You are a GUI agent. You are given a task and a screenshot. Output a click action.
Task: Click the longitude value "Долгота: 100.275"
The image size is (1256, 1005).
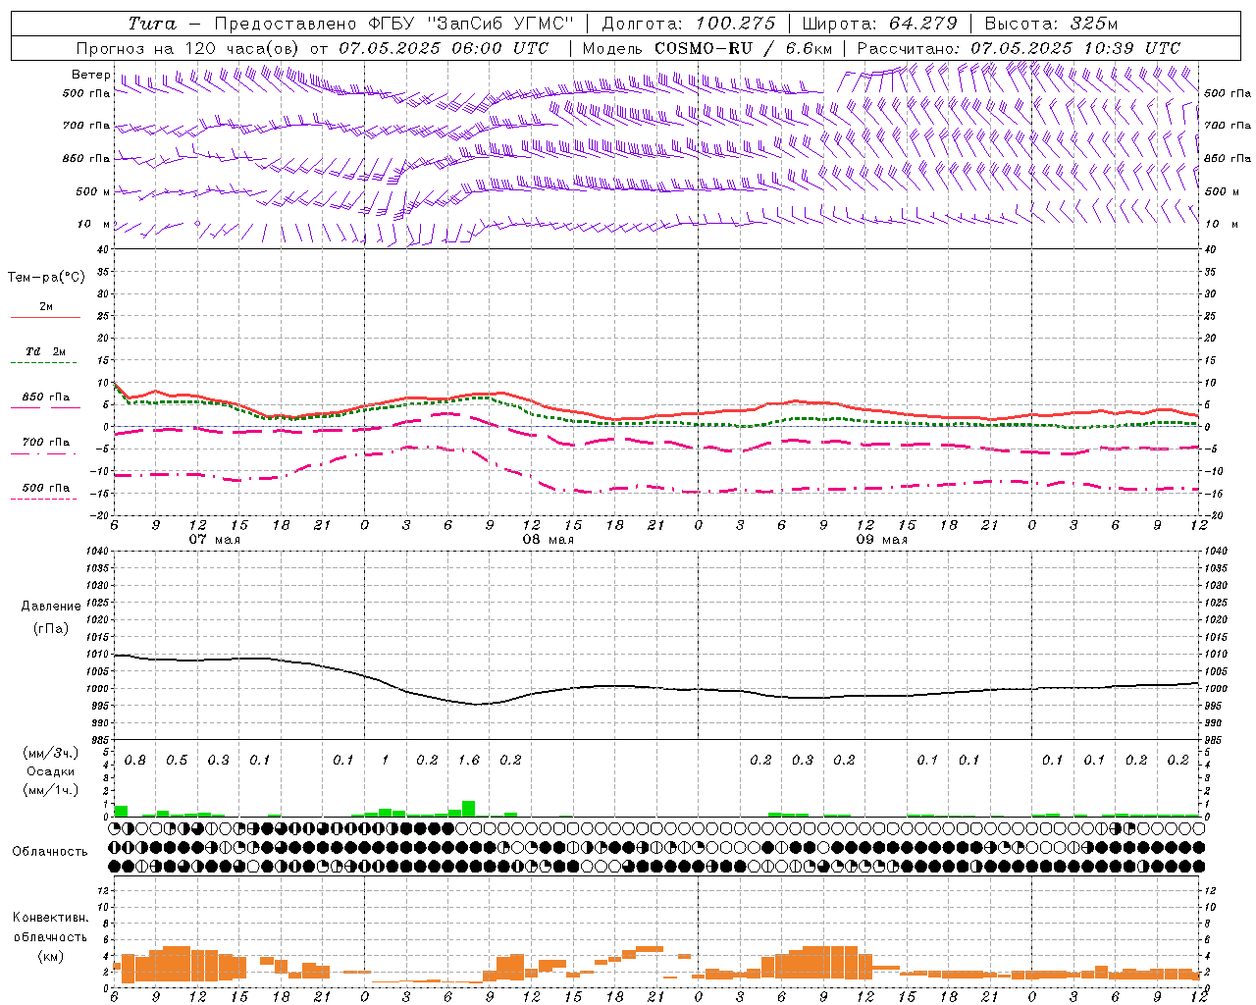[688, 24]
